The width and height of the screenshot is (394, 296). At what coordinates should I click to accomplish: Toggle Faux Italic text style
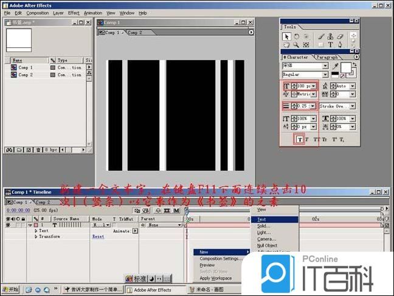point(308,140)
